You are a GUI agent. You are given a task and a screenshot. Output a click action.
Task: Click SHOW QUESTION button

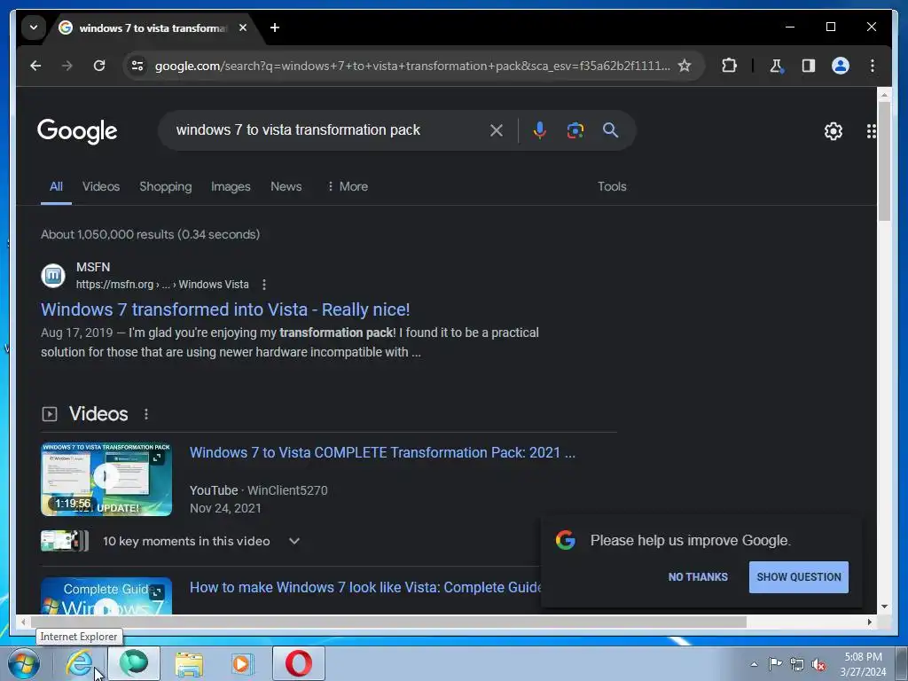click(x=799, y=576)
